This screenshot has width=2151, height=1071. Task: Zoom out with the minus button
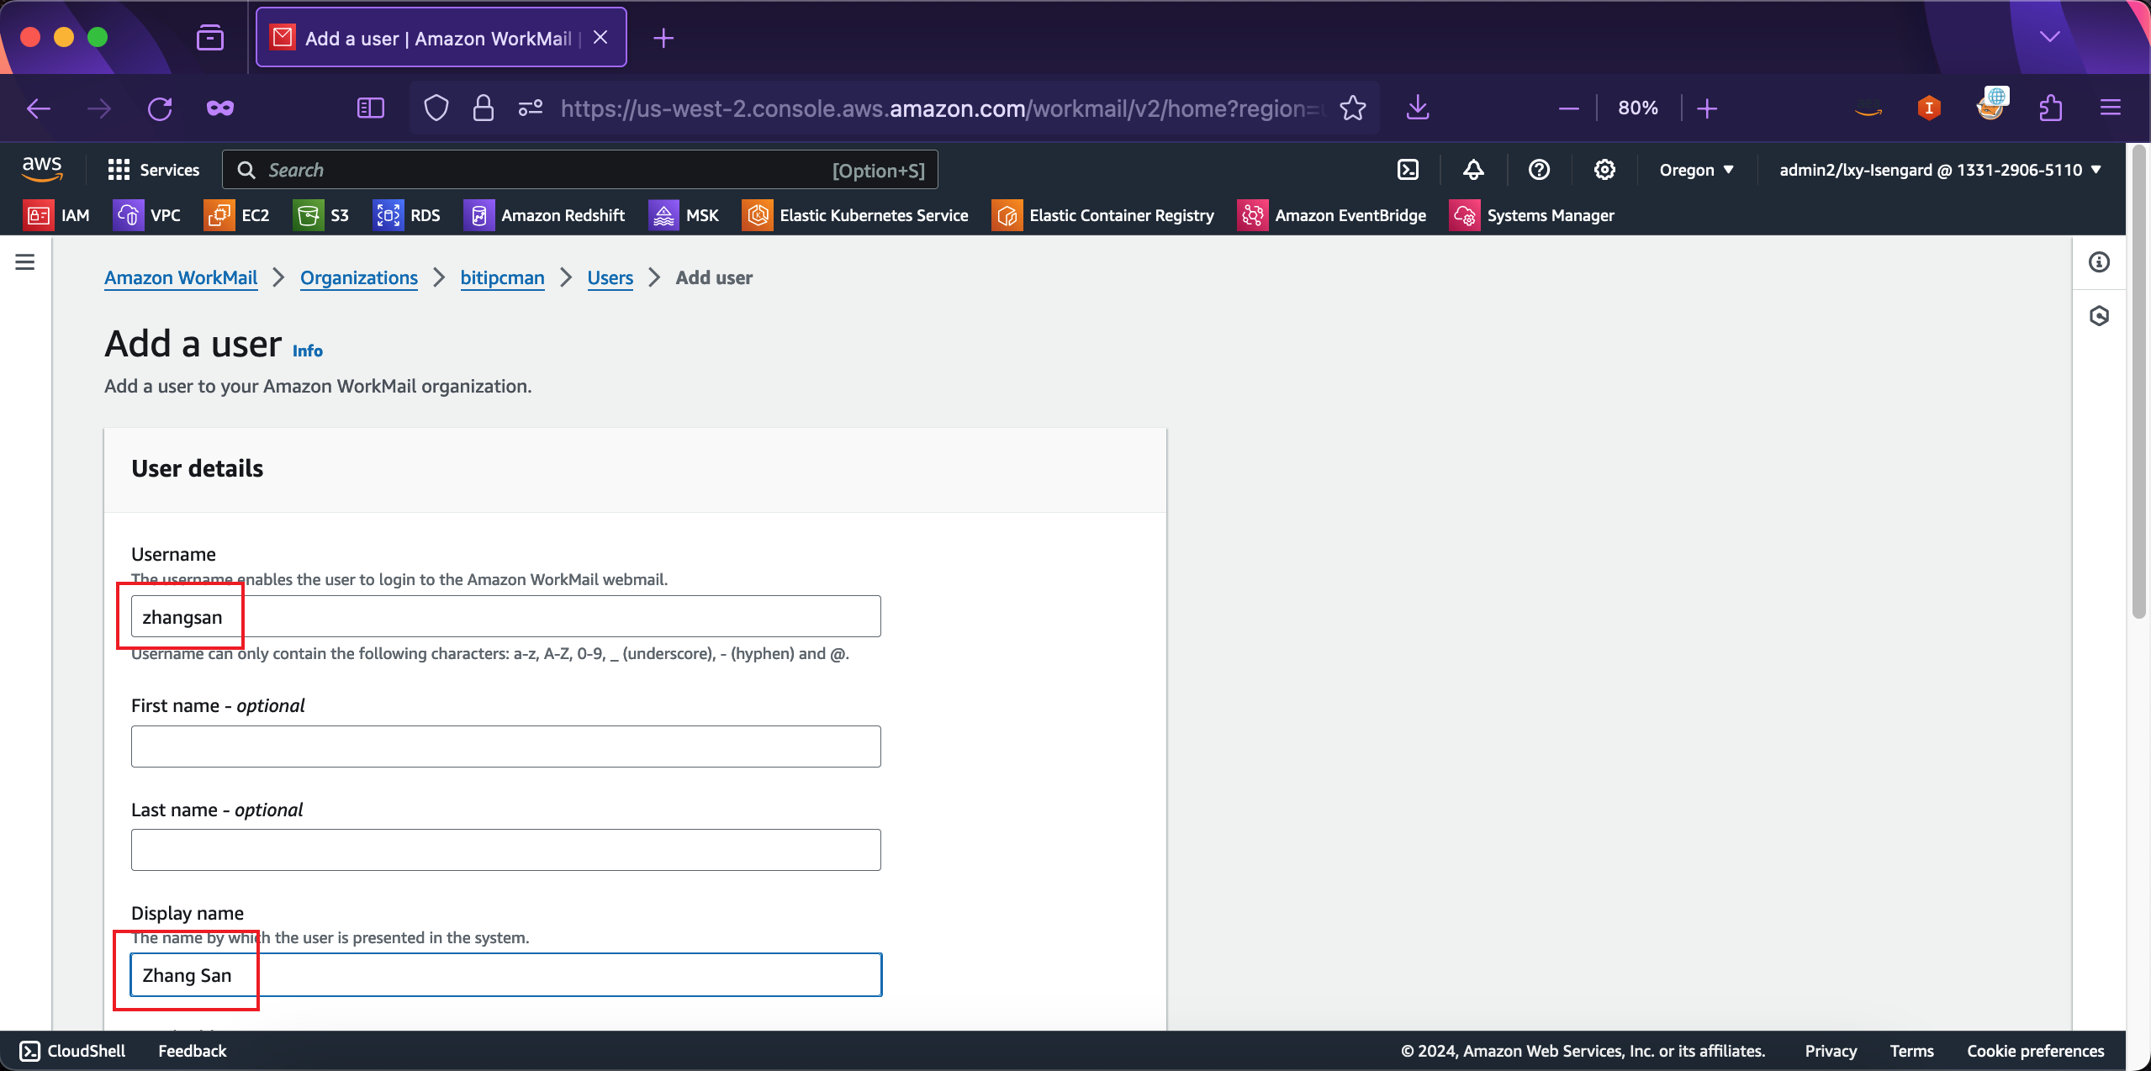(x=1568, y=108)
